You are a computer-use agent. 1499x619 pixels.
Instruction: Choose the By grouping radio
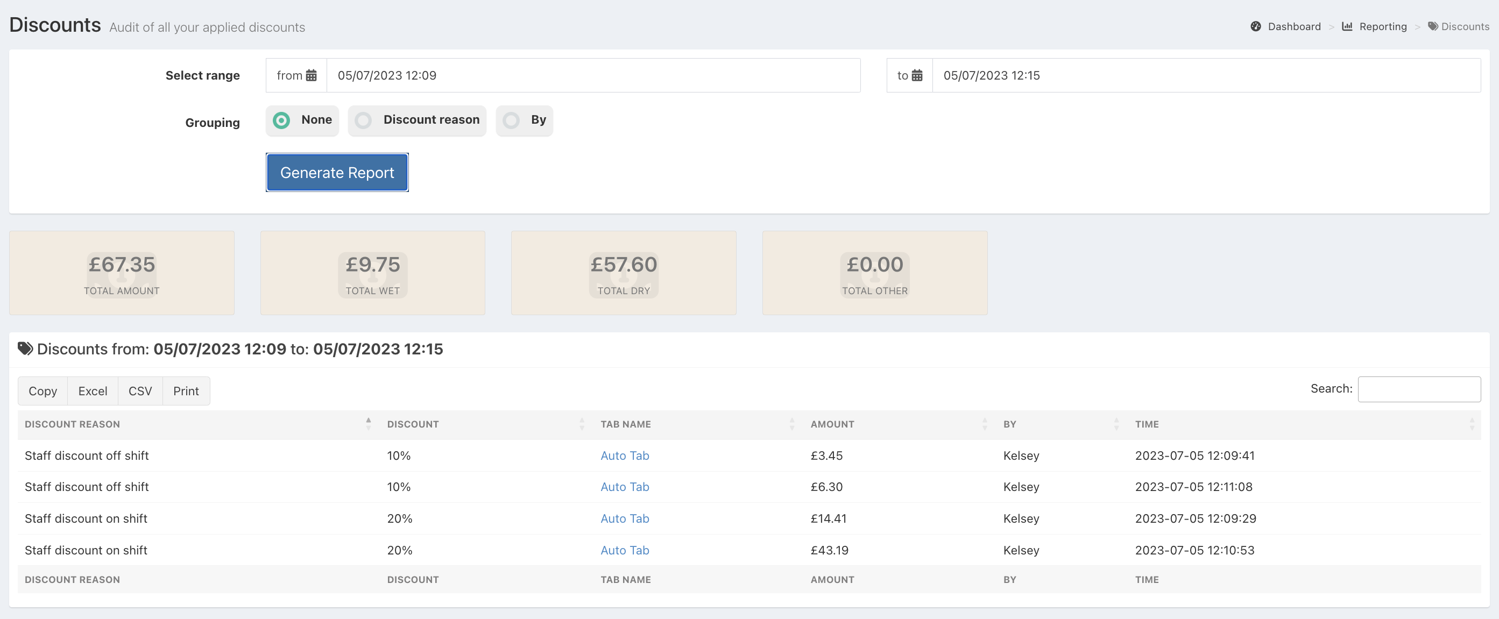[512, 120]
